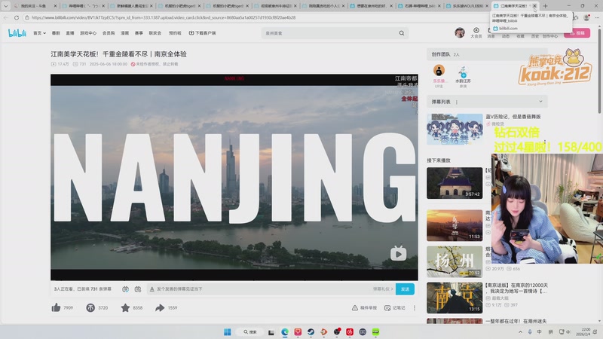Image resolution: width=603 pixels, height=339 pixels.
Task: Expand the 弹幕列表 panel chevron
Action: 540,102
